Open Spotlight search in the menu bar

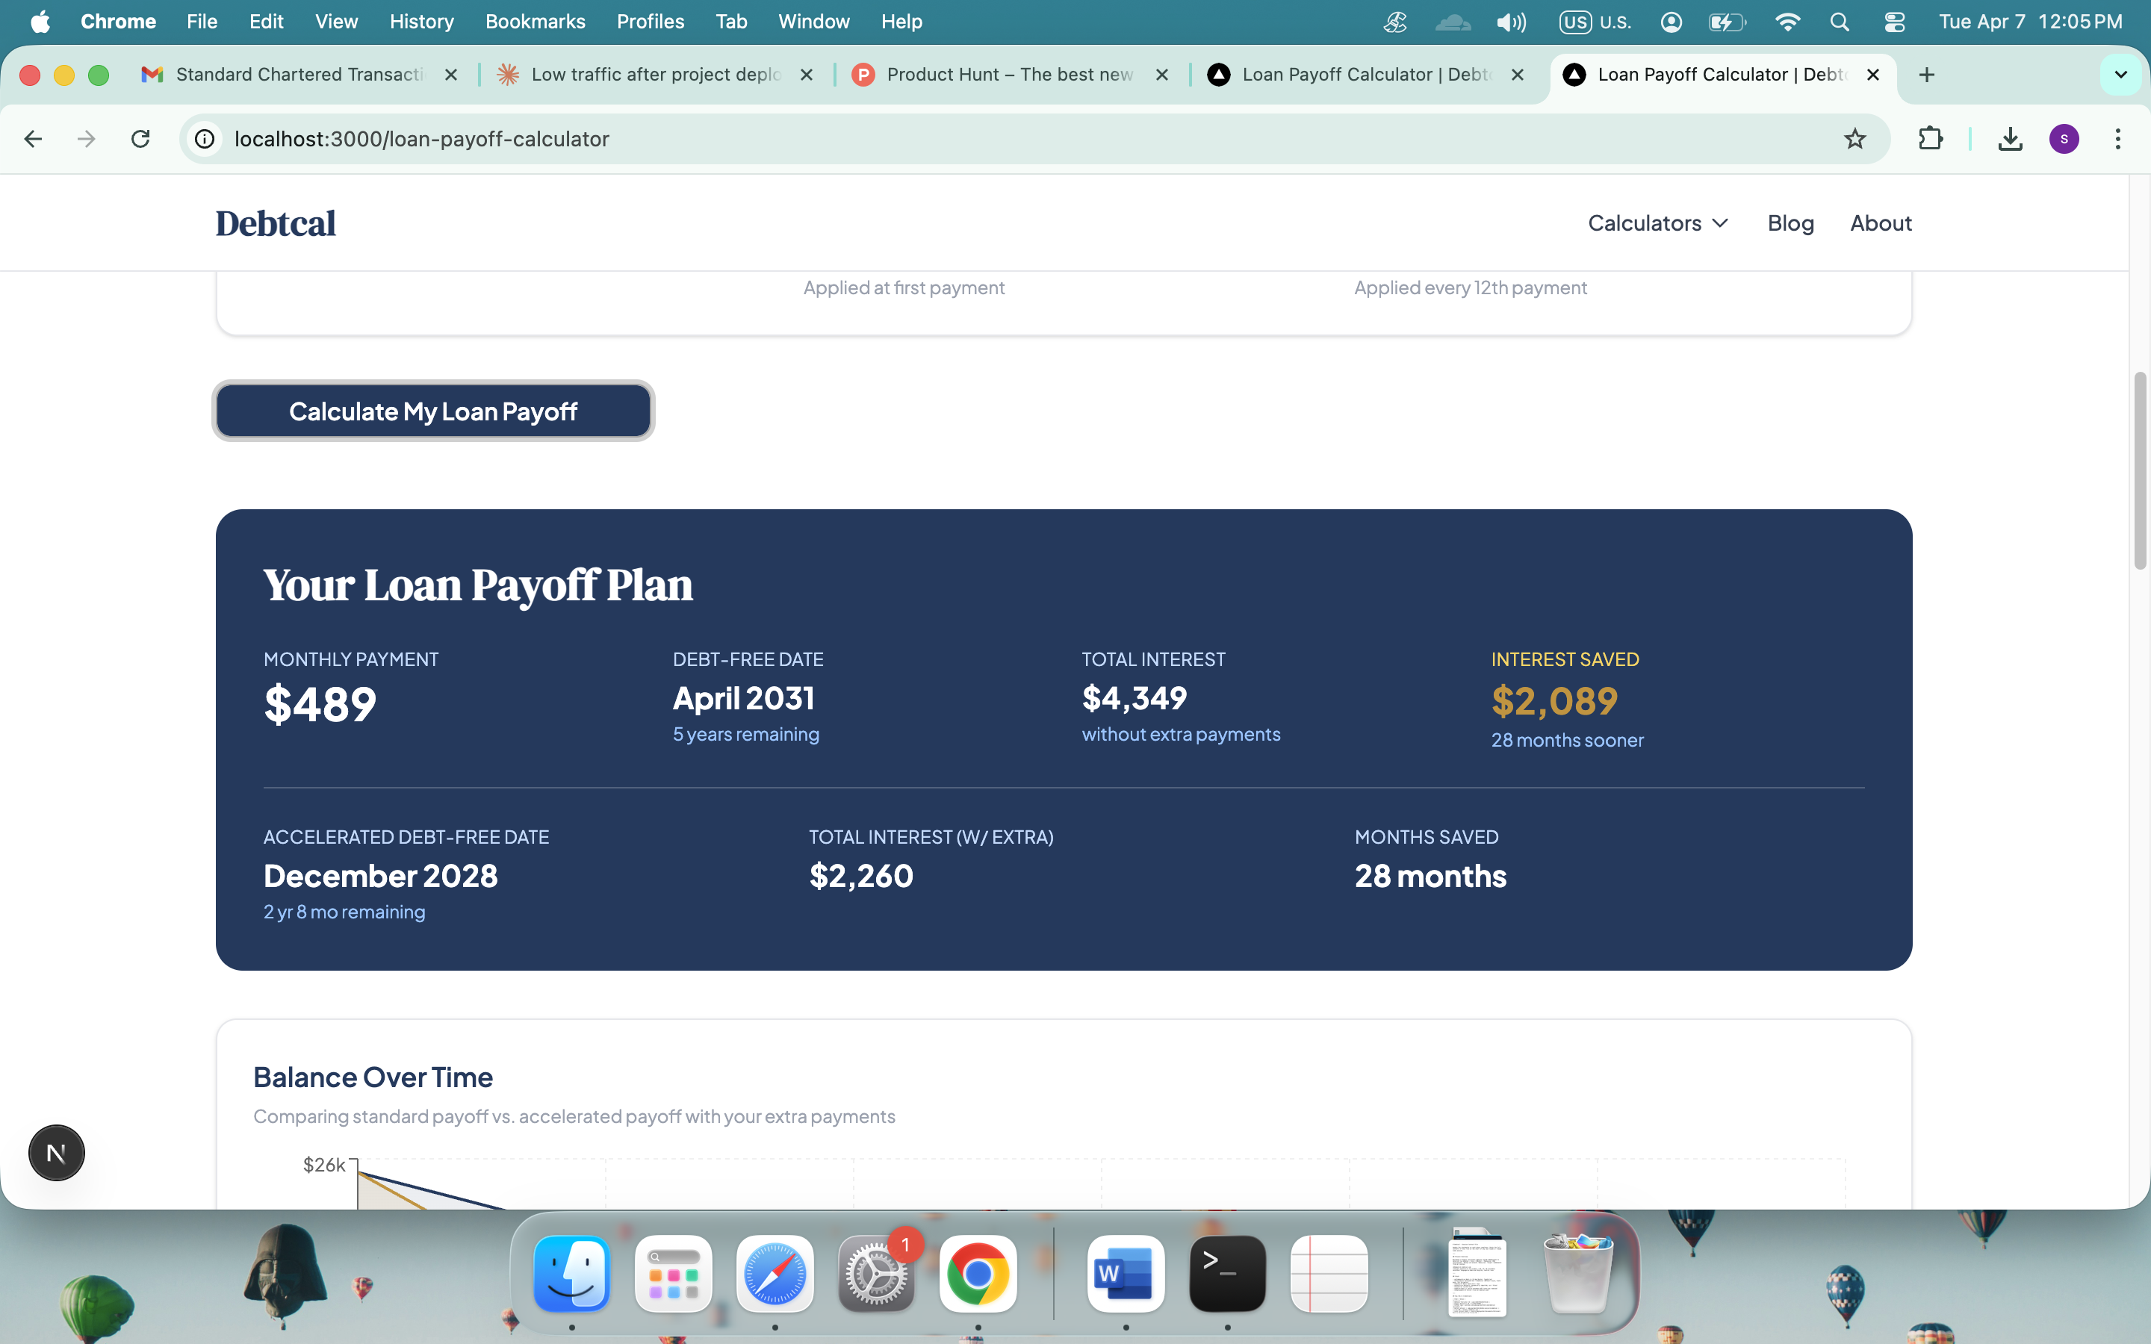coord(1839,22)
